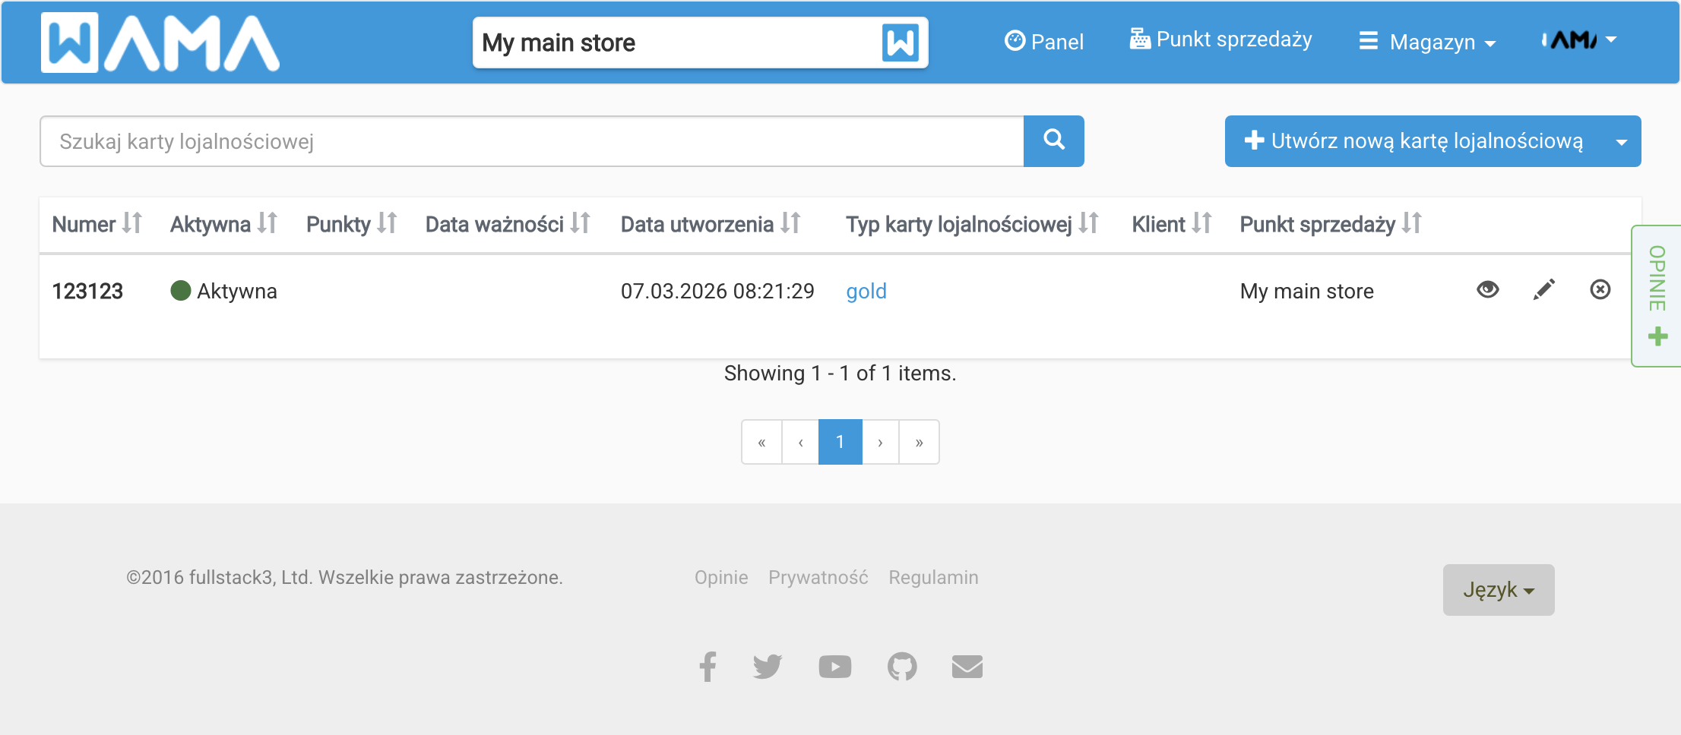This screenshot has height=735, width=1681.
Task: Open the Język language dropdown
Action: coord(1498,590)
